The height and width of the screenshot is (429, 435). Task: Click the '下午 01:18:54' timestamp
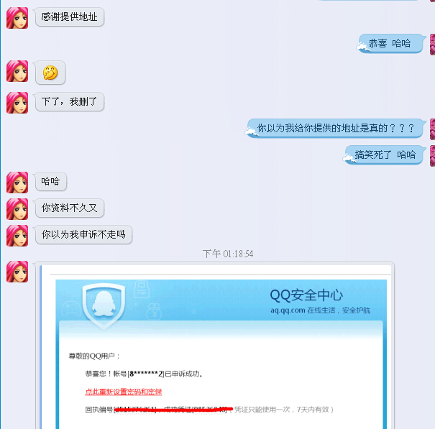(228, 254)
